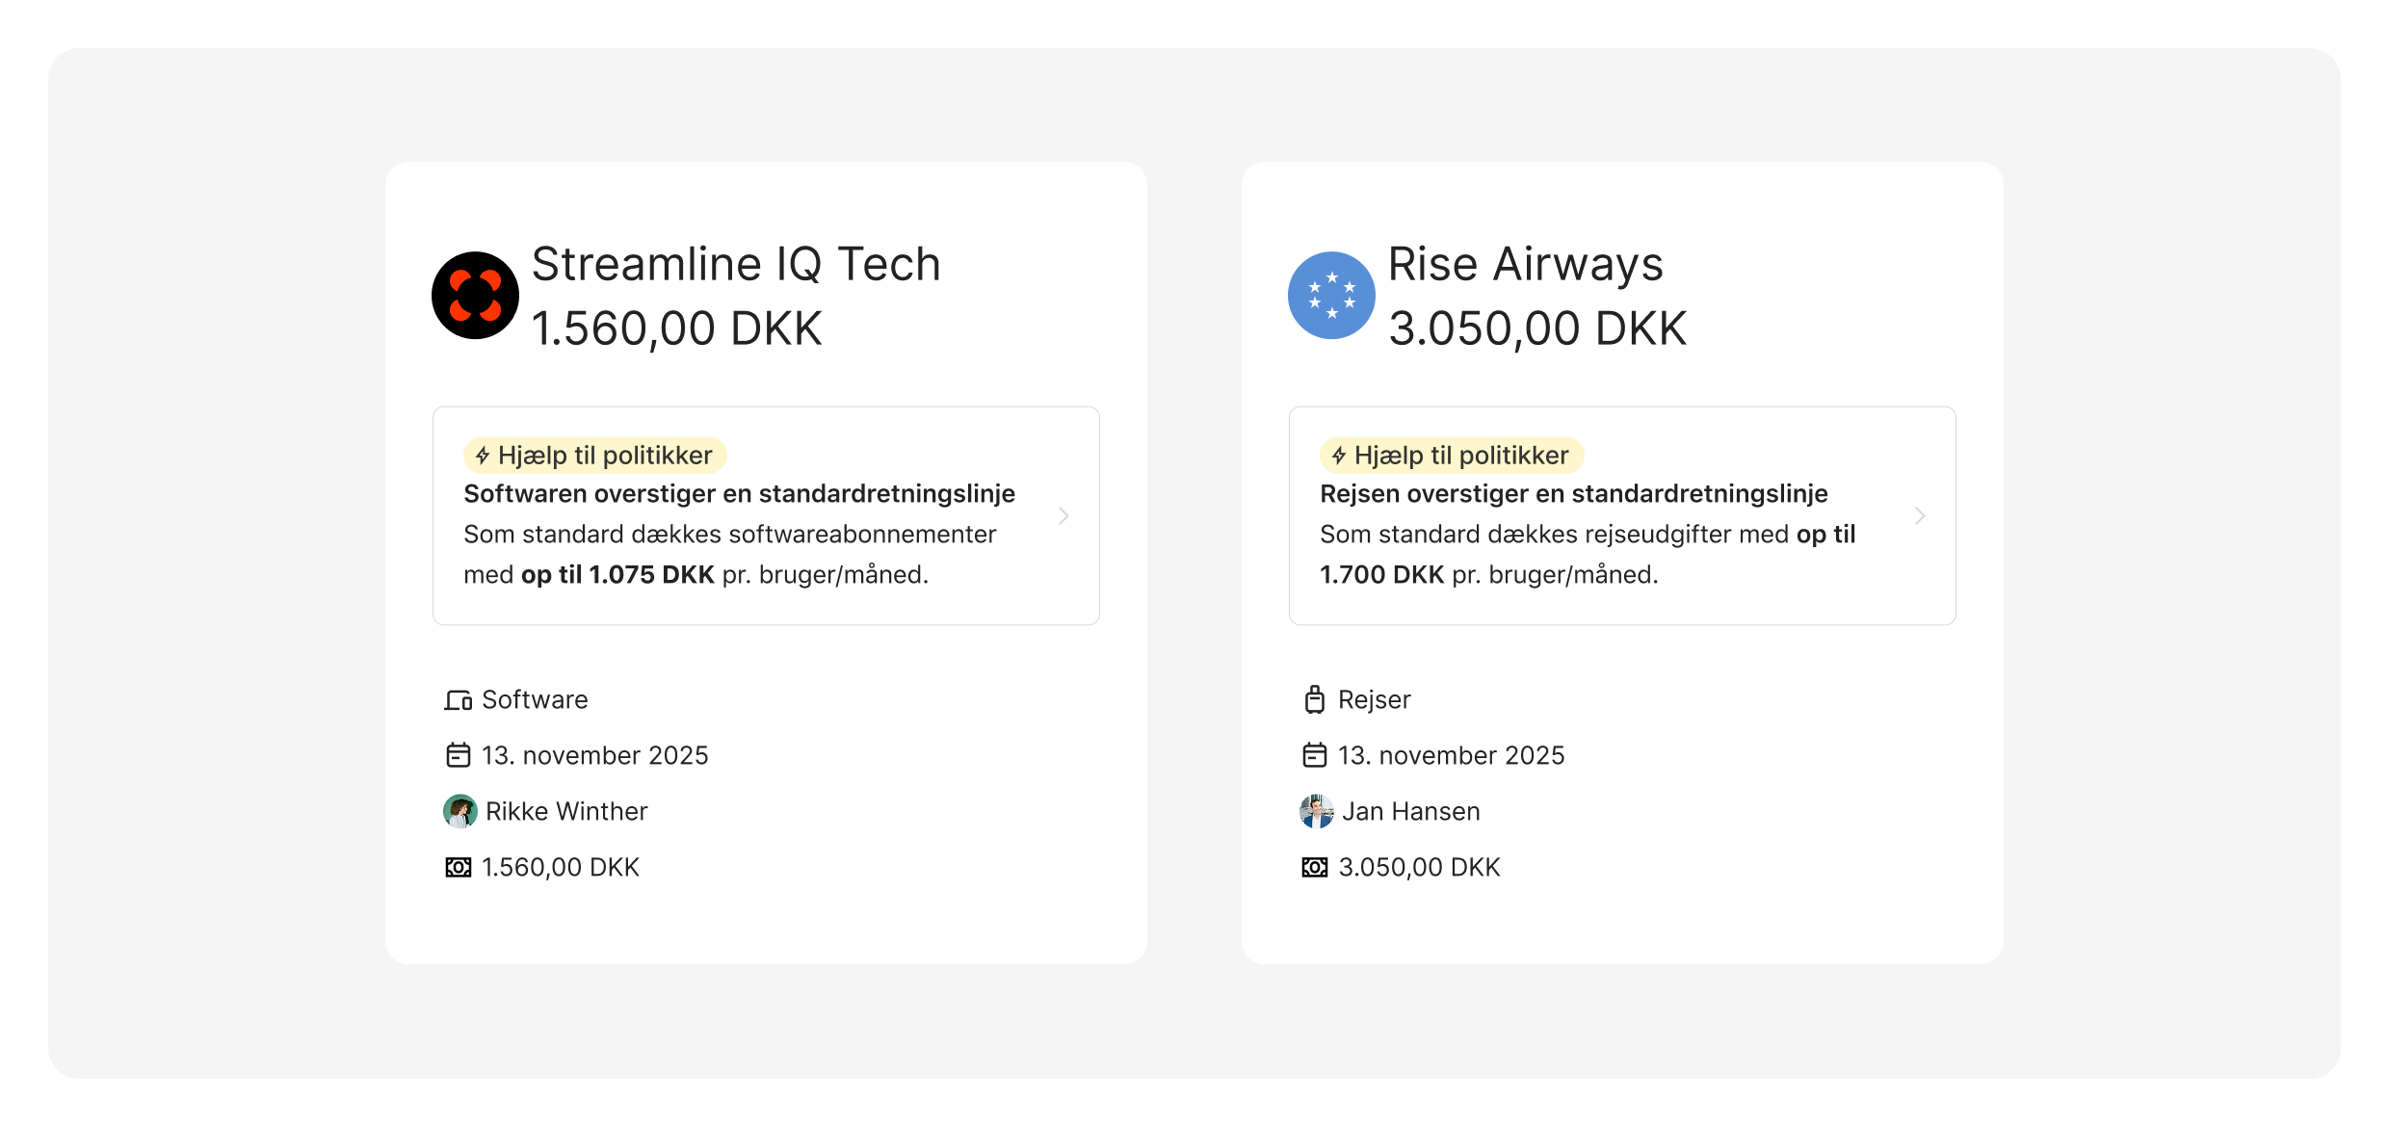Click the Rejser luggage icon
The height and width of the screenshot is (1127, 2389).
(1315, 699)
